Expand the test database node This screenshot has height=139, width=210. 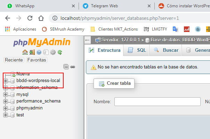tap(6, 115)
